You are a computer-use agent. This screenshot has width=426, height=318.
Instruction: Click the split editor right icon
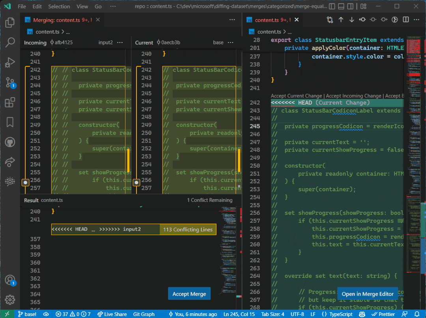click(x=405, y=20)
